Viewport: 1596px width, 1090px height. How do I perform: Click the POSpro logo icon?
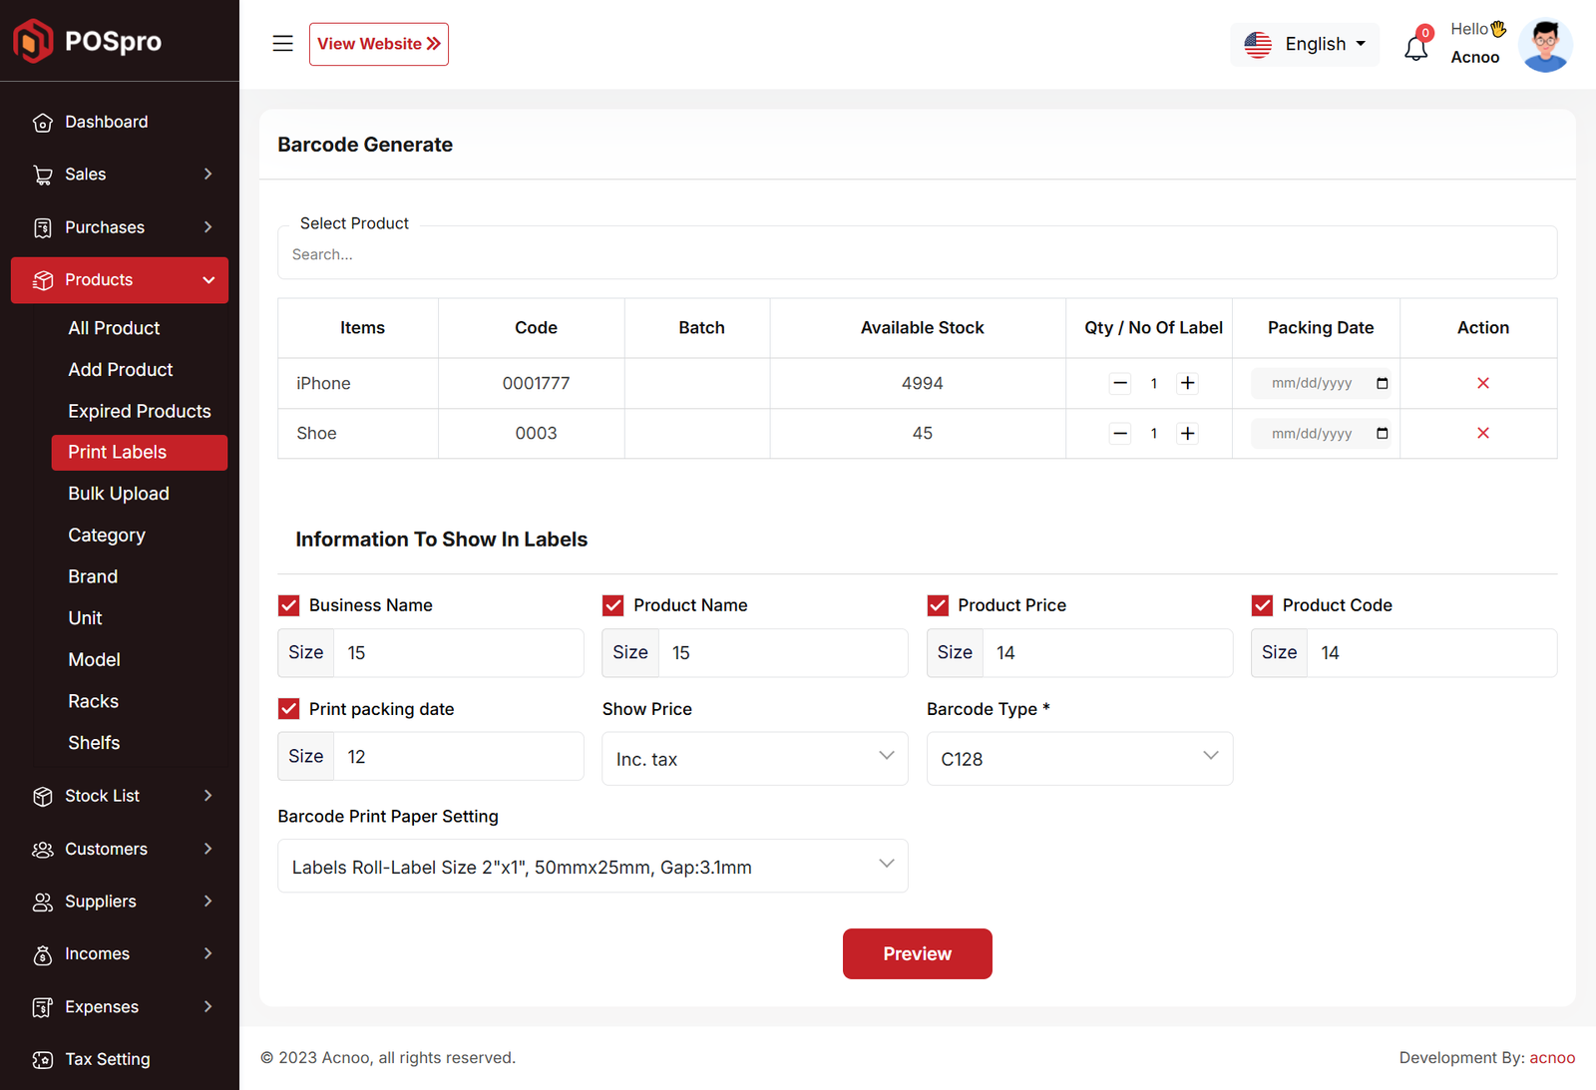pos(33,41)
